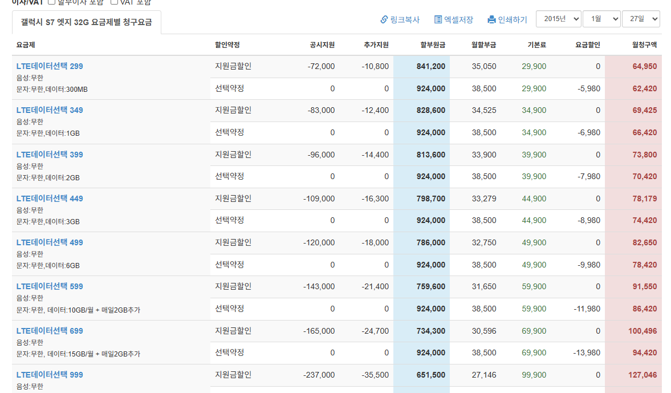Open the LTE데이터선택 349 plan link

pos(50,110)
